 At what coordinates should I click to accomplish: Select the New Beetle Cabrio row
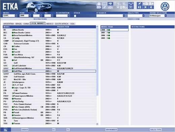49,33
